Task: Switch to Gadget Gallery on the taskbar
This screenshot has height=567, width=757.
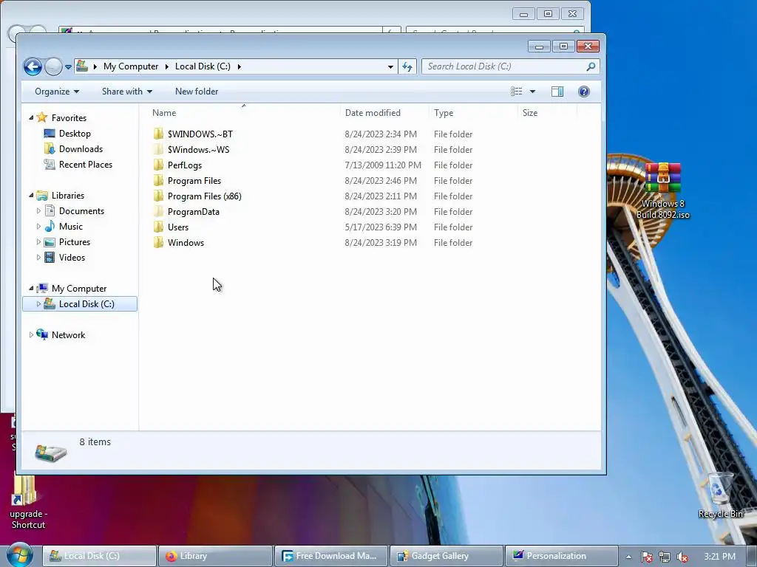Action: pos(447,556)
